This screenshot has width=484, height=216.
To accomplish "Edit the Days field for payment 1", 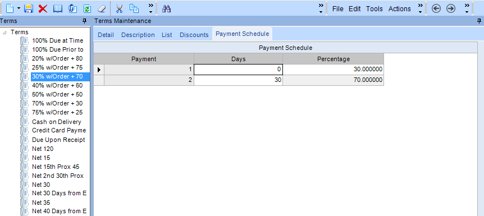I will point(238,70).
